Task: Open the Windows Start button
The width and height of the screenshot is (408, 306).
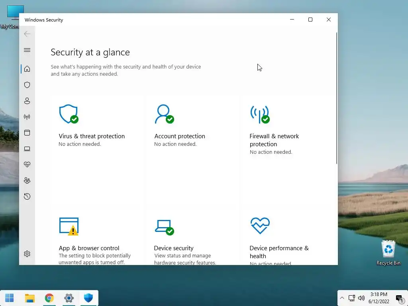Action: click(x=10, y=298)
